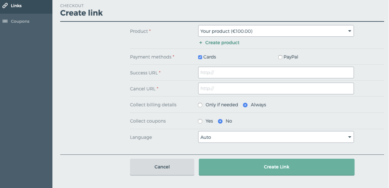Click the plus icon beside Create product
This screenshot has width=389, height=188.
click(201, 43)
